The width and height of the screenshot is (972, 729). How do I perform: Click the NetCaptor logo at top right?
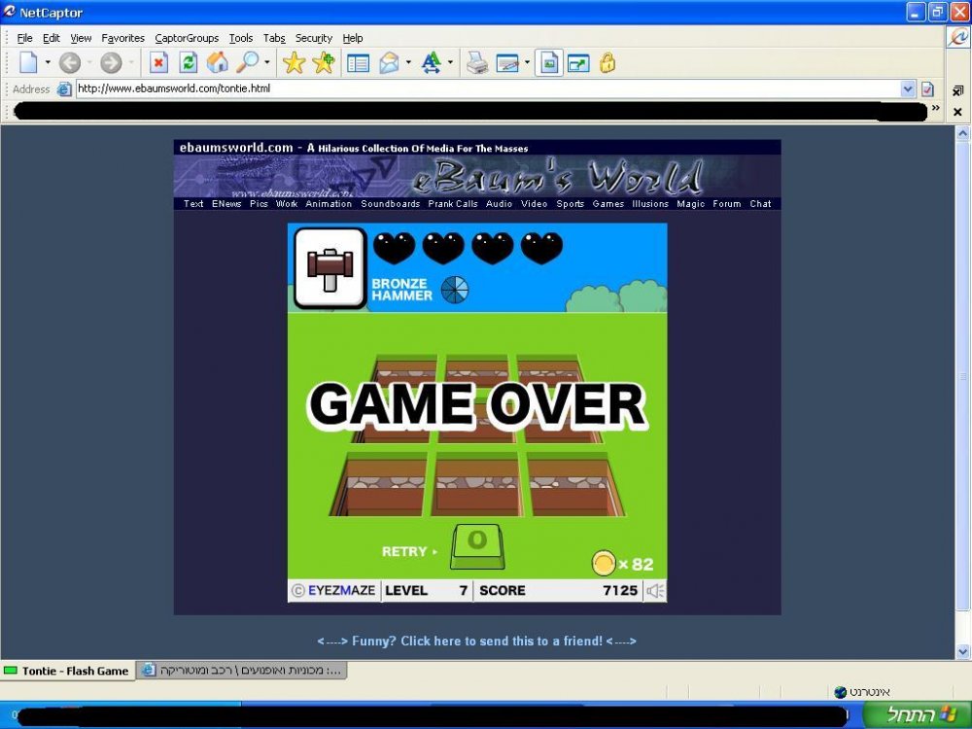957,37
